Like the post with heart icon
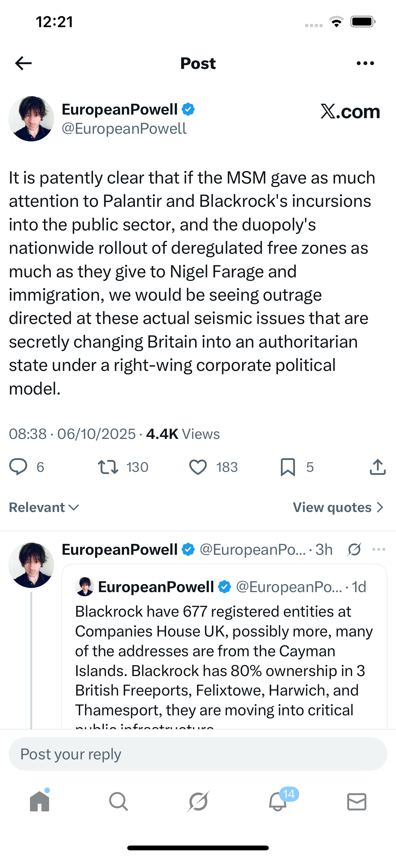The height and width of the screenshot is (858, 396). 198,467
